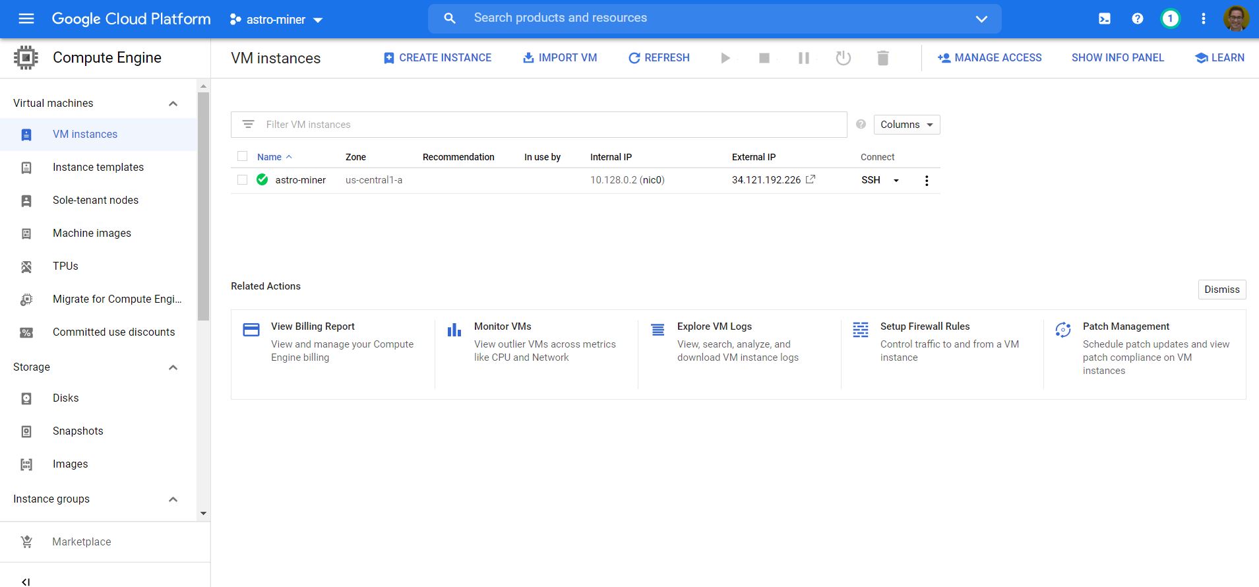The image size is (1259, 587).
Task: Click the Marketplace cart icon
Action: tap(26, 541)
